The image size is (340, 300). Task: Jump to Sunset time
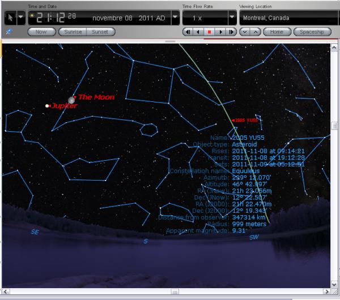tap(101, 32)
